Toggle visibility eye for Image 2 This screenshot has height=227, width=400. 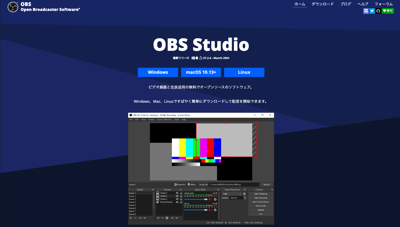pyautogui.click(x=177, y=199)
